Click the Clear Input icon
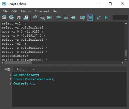 coord(42,17)
